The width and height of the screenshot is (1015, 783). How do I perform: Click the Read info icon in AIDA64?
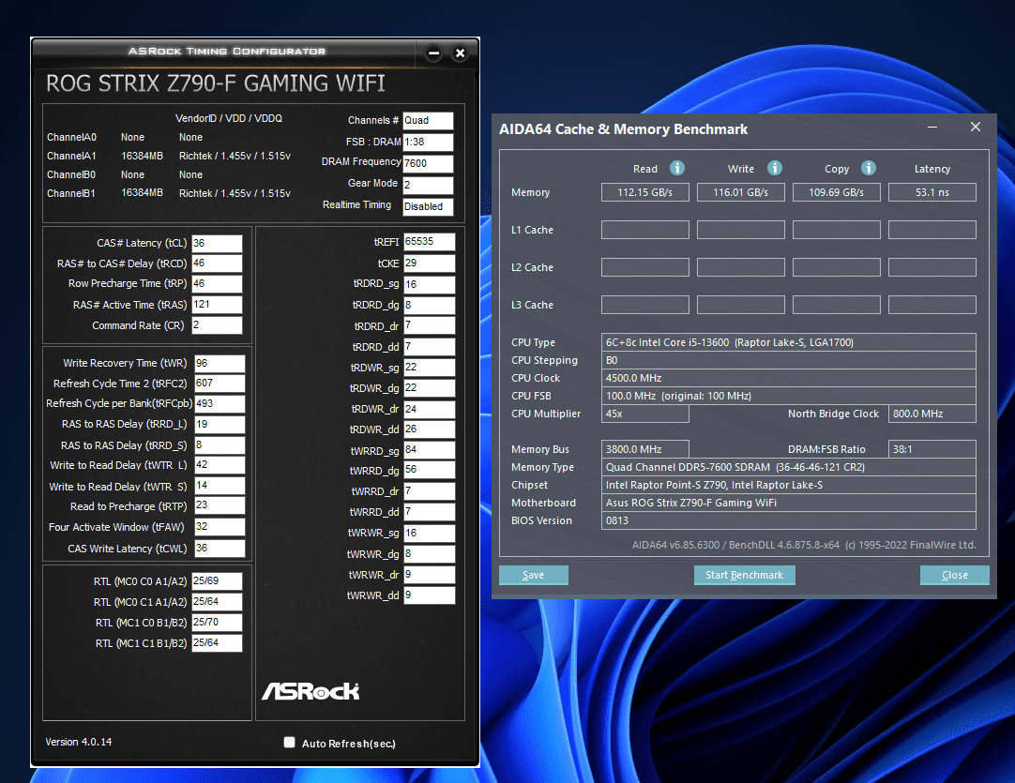click(677, 168)
